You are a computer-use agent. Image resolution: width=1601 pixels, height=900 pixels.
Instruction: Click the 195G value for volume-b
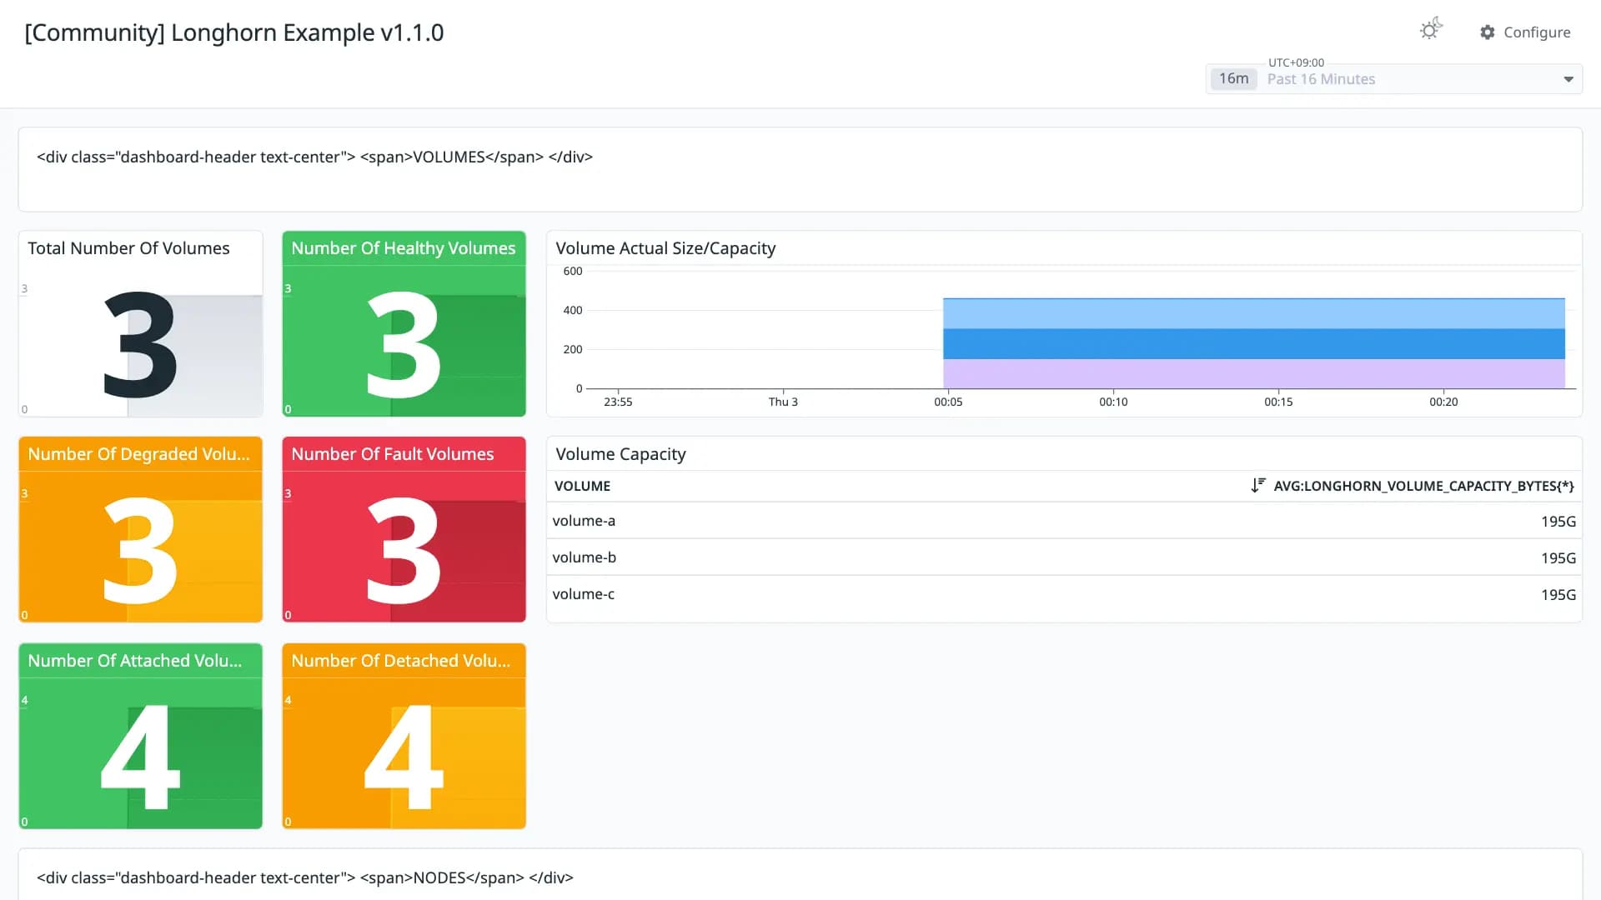(x=1558, y=558)
